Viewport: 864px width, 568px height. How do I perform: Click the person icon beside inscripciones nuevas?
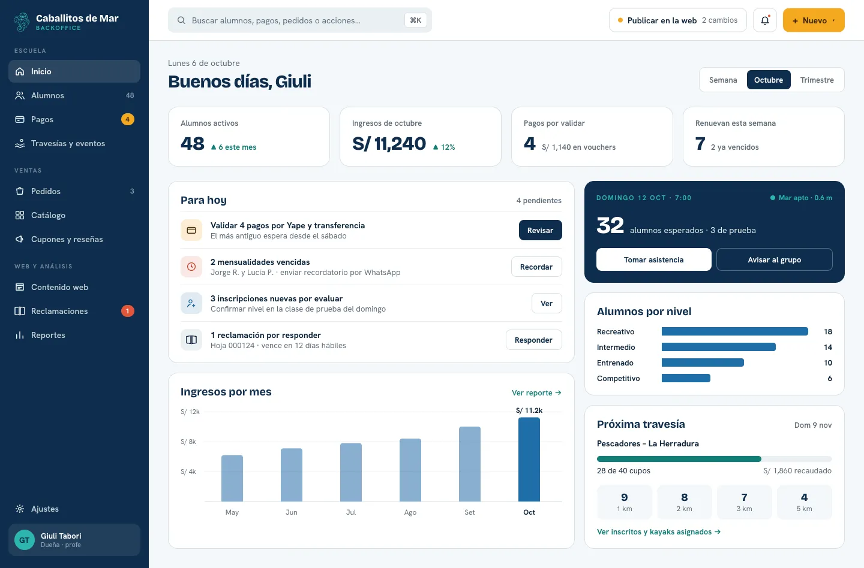191,303
